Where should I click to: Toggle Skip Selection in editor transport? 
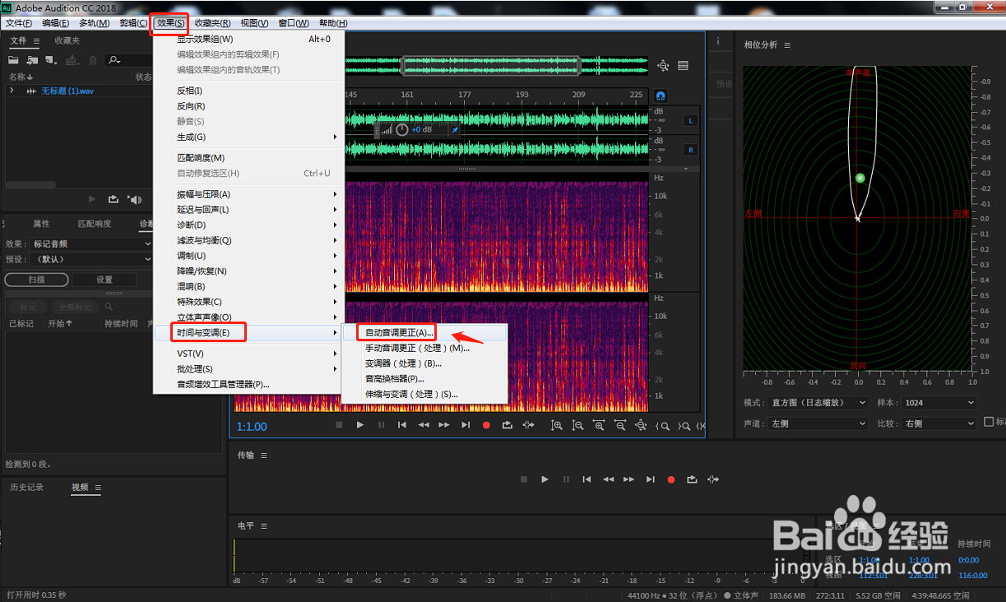point(529,424)
